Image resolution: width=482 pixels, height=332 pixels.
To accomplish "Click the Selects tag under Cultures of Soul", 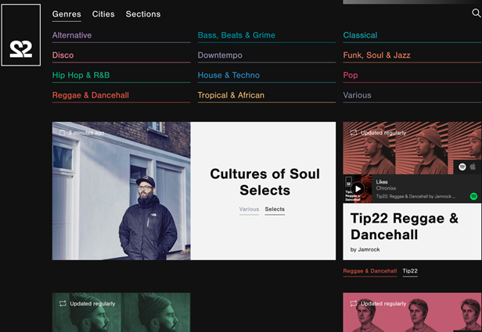I will 275,209.
